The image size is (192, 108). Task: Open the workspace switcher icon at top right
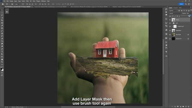click(x=189, y=4)
